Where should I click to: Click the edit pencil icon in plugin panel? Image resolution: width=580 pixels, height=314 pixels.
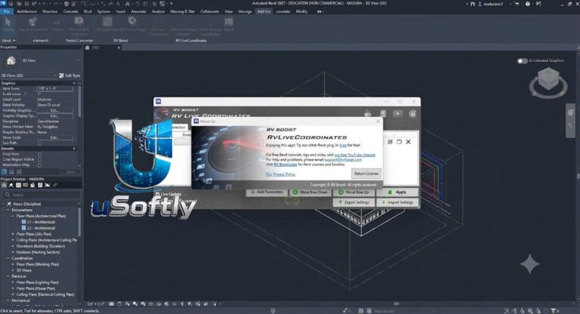390,142
